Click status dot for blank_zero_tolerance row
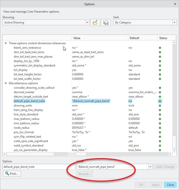 [x=160, y=48]
